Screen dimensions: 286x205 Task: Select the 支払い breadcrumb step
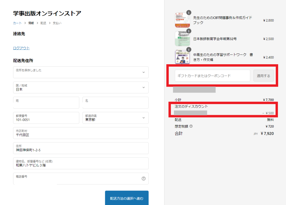tap(57, 23)
